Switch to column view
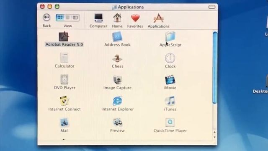The height and width of the screenshot is (151, 268). pos(75,18)
